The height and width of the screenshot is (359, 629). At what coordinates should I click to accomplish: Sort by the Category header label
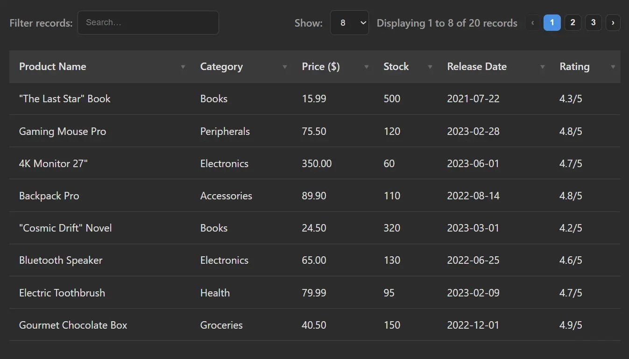tap(221, 67)
